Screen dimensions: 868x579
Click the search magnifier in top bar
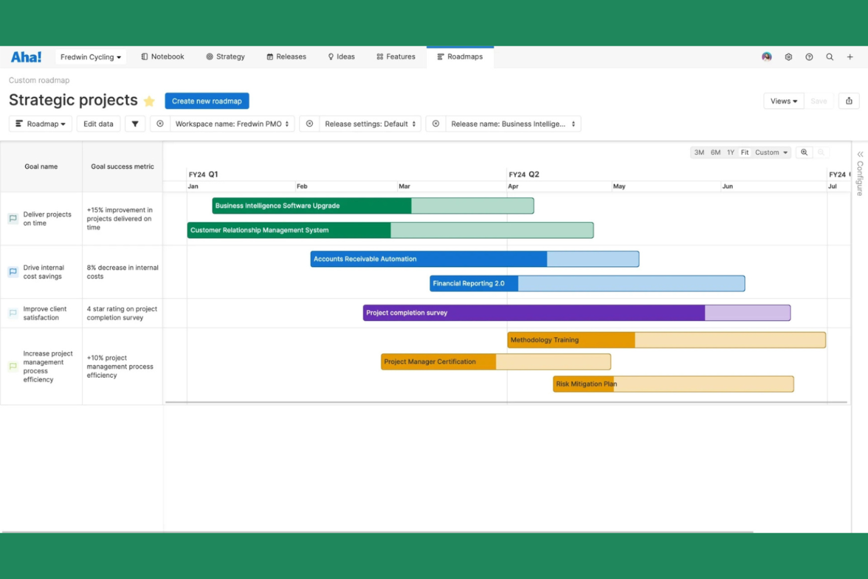tap(829, 57)
